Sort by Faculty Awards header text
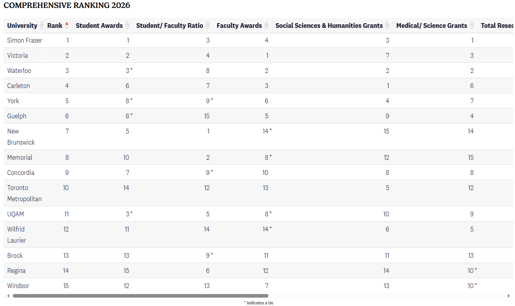The width and height of the screenshot is (515, 306). pos(239,25)
